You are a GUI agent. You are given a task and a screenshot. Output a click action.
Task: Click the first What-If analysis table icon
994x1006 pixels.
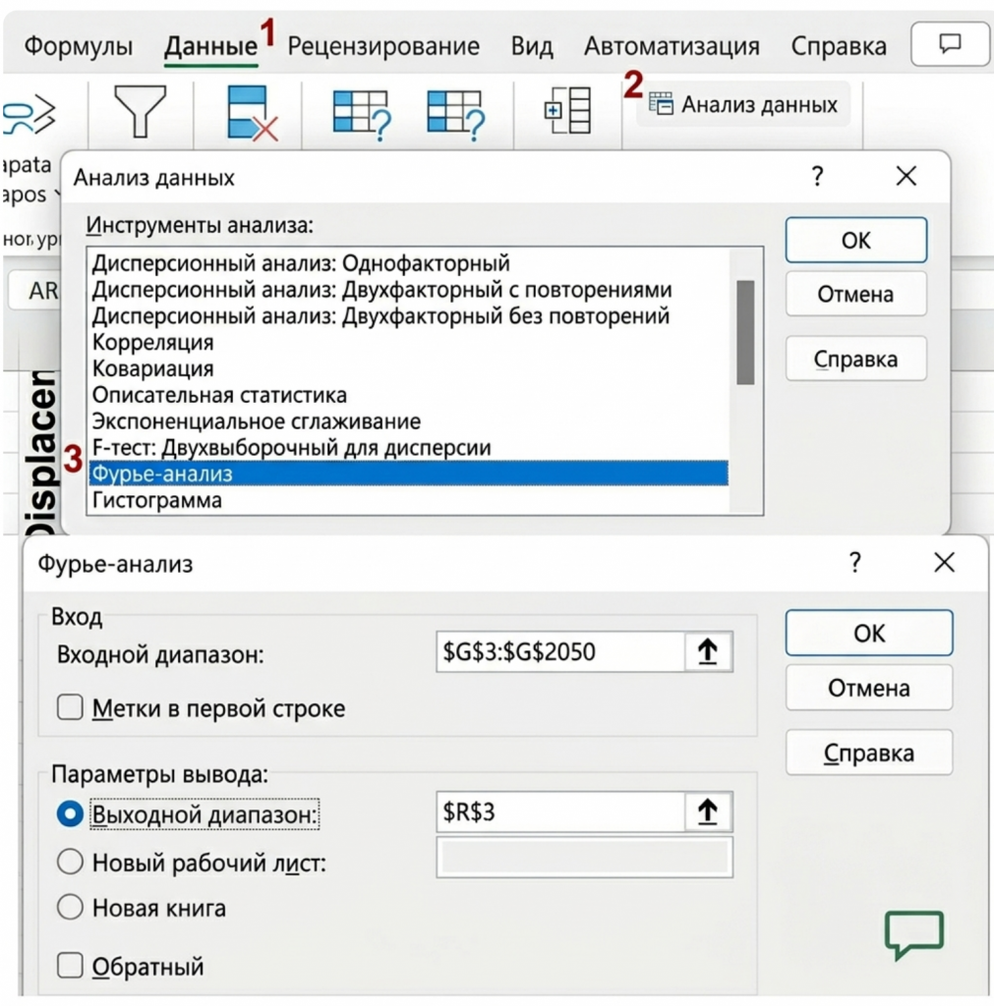coord(362,115)
